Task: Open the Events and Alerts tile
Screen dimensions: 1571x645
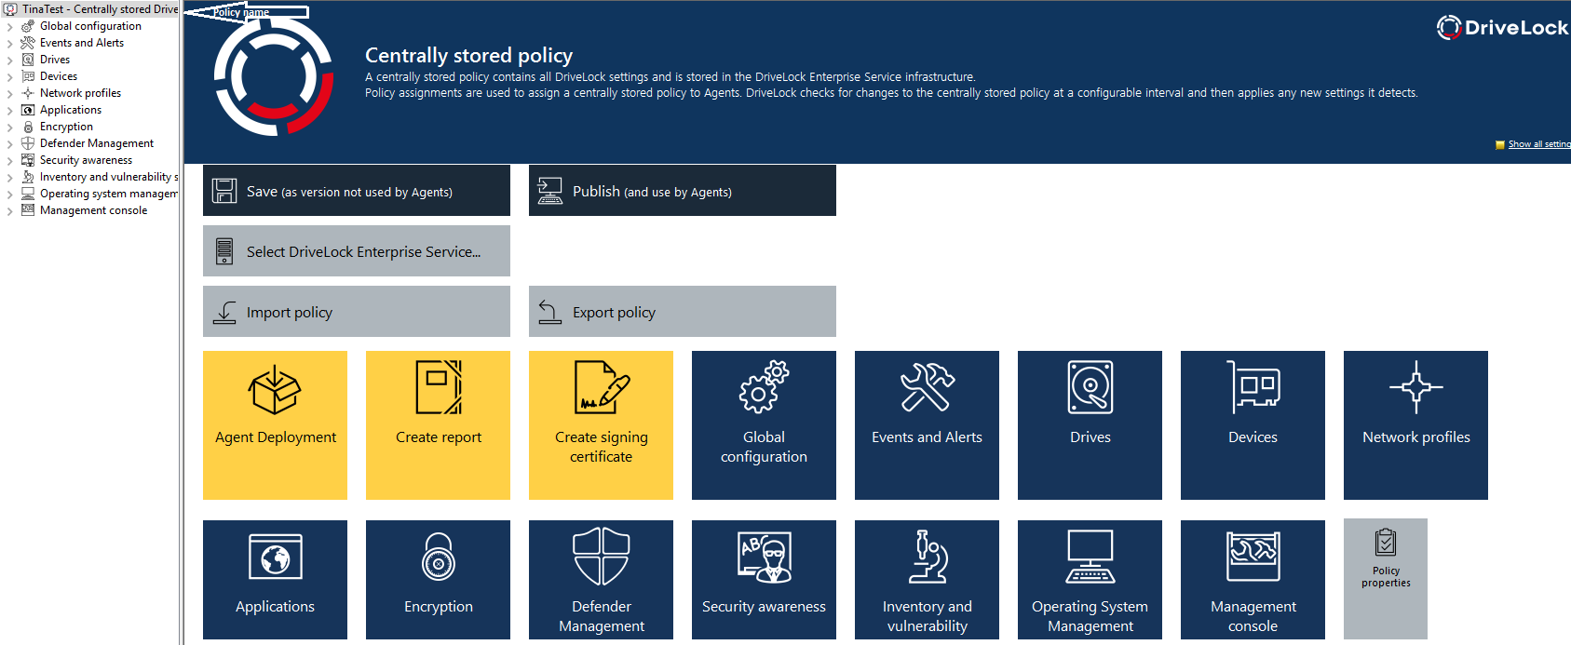Action: 927,424
